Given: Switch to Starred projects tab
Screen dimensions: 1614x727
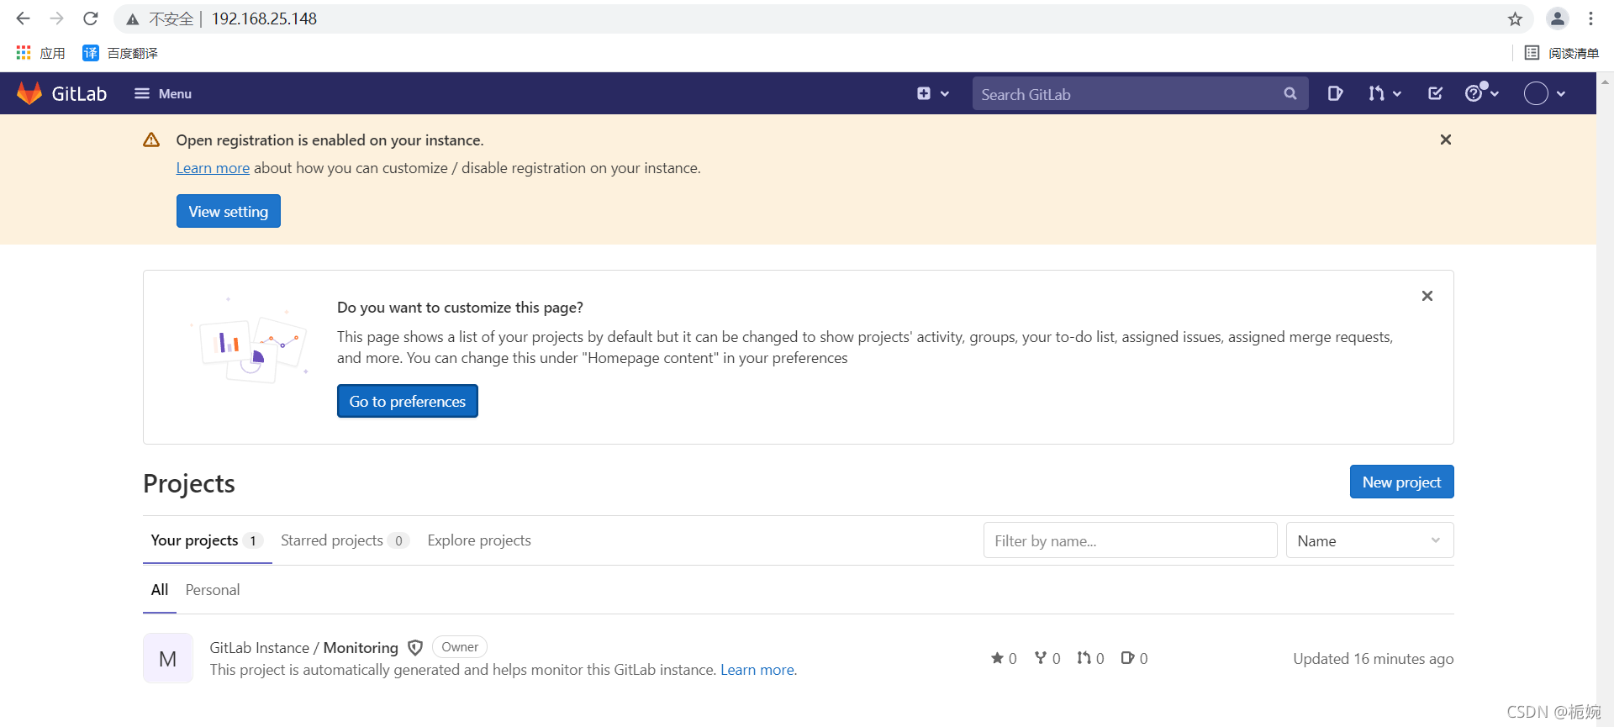Looking at the screenshot, I should (x=345, y=540).
